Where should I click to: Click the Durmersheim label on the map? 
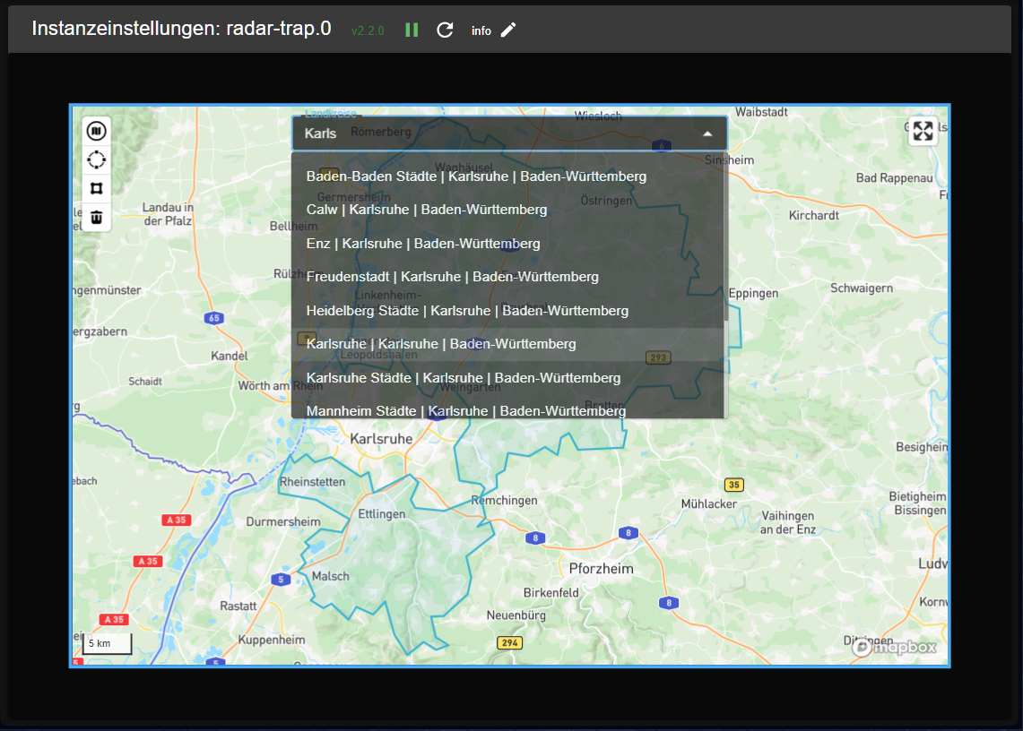coord(283,521)
